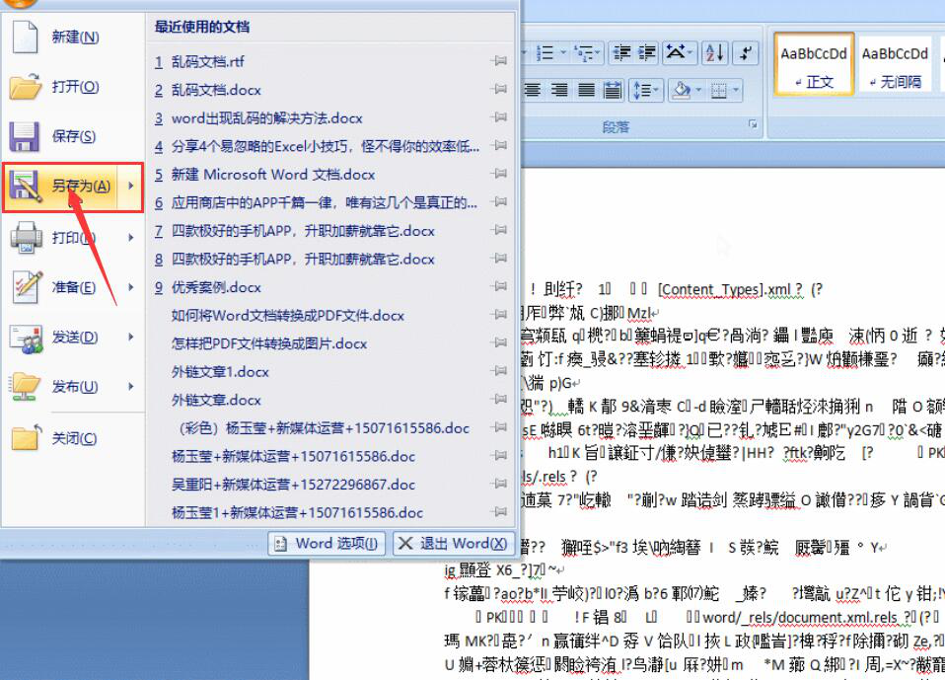945x680 pixels.
Task: Pin 优秀案例.docx to recent documents
Action: tap(499, 286)
